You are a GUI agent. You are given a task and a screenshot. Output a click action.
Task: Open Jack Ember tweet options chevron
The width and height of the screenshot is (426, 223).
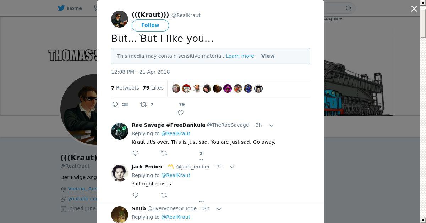[232, 167]
